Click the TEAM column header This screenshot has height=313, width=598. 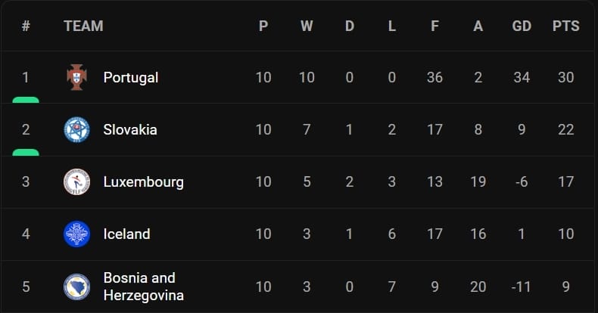point(83,26)
